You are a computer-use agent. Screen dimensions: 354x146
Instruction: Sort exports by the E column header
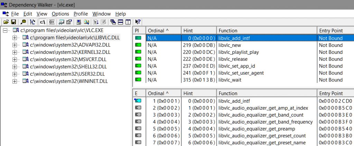point(139,93)
